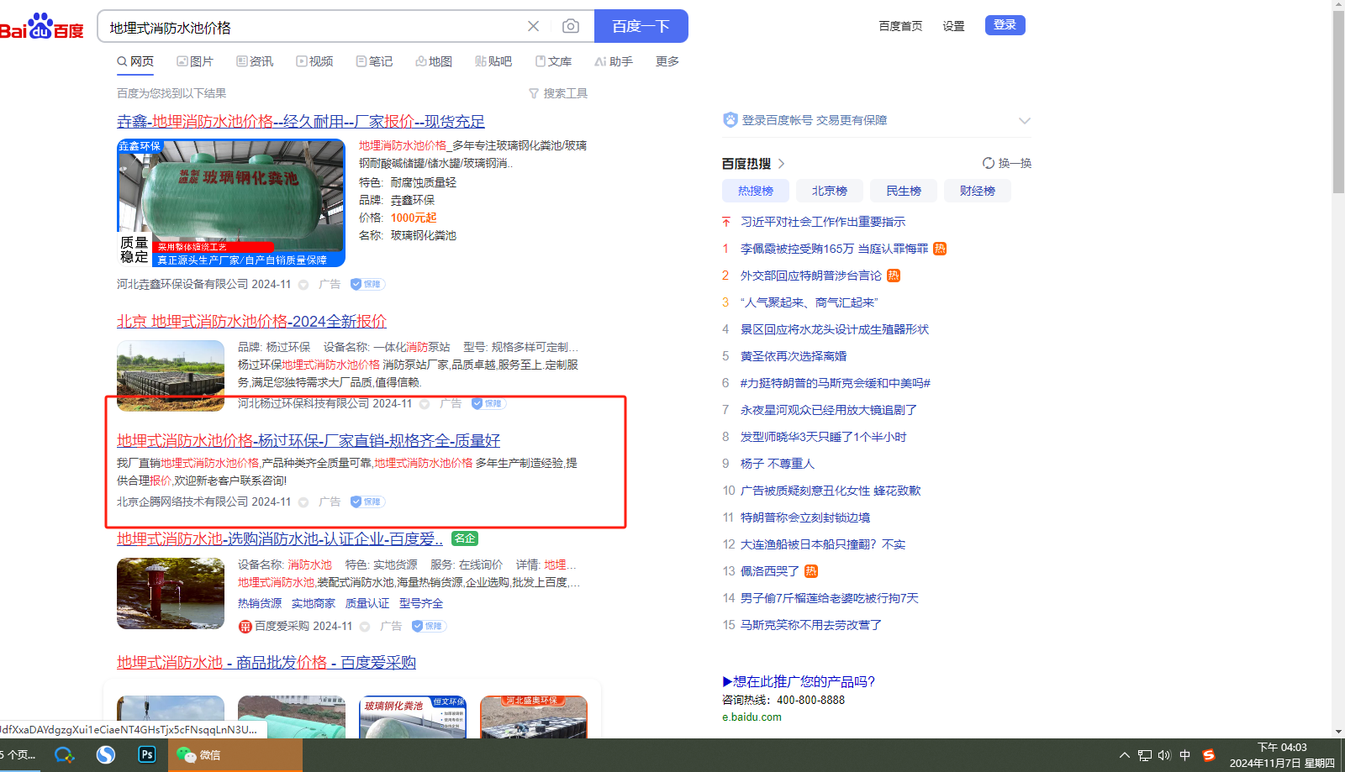This screenshot has height=772, width=1345.
Task: Select the 北京榜 hot list tab
Action: pos(829,191)
